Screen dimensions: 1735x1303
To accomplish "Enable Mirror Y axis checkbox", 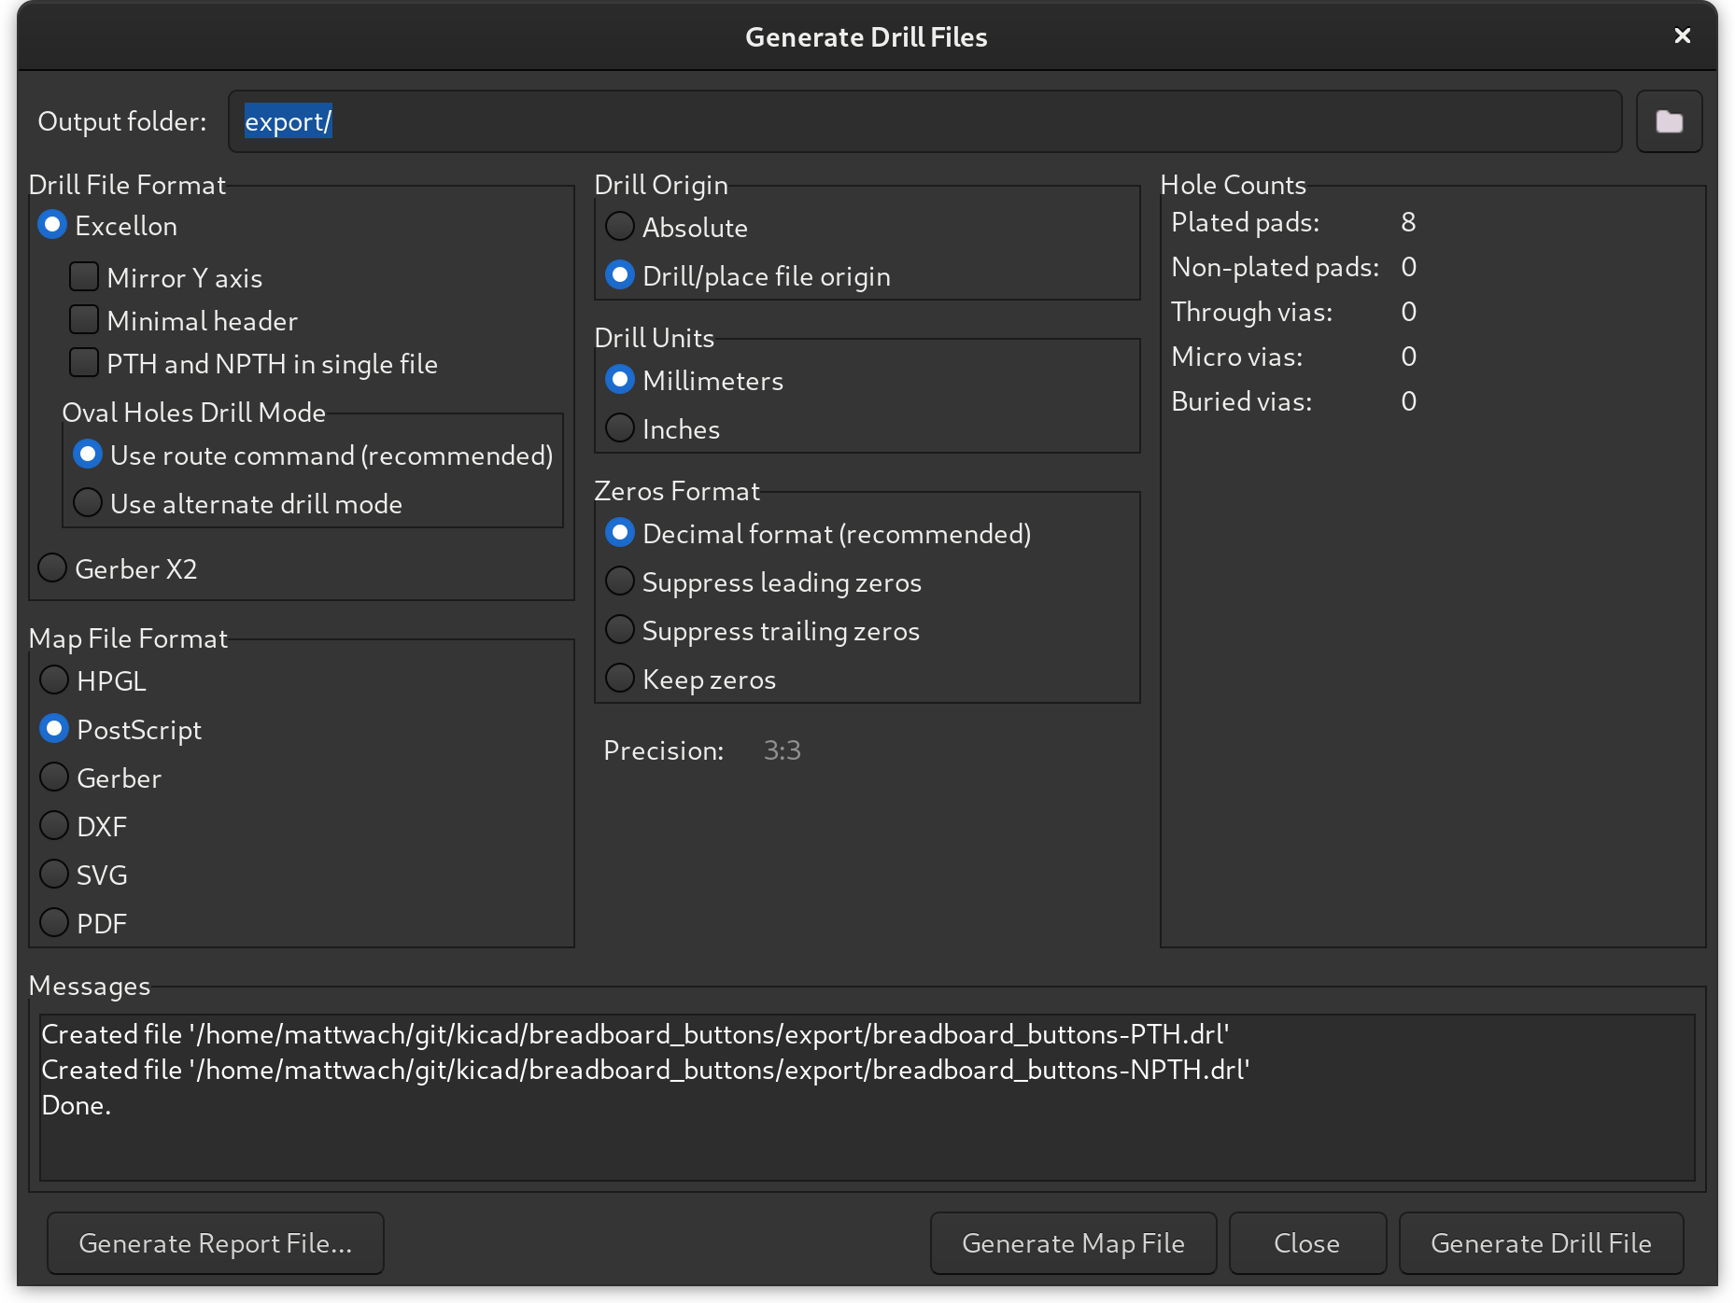I will pyautogui.click(x=84, y=277).
